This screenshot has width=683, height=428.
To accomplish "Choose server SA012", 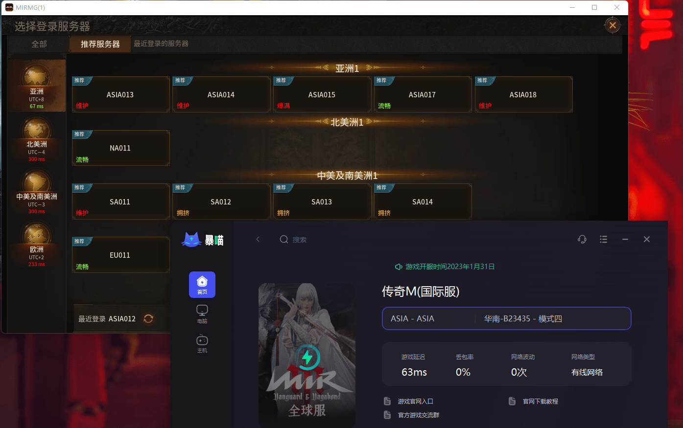I will point(221,202).
